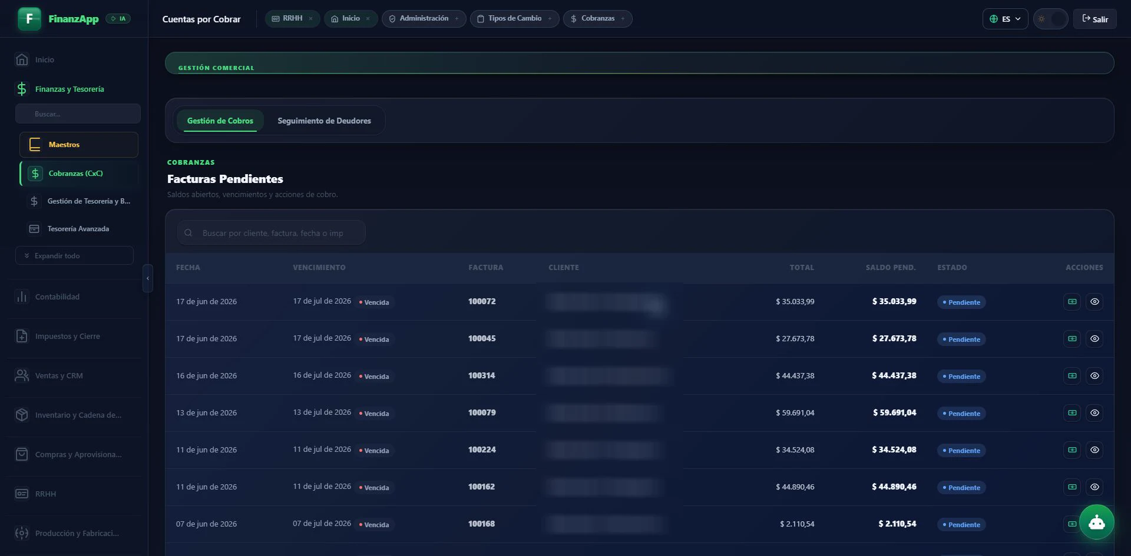View details of invoice 100072 via eye icon
The height and width of the screenshot is (556, 1131).
pos(1094,302)
